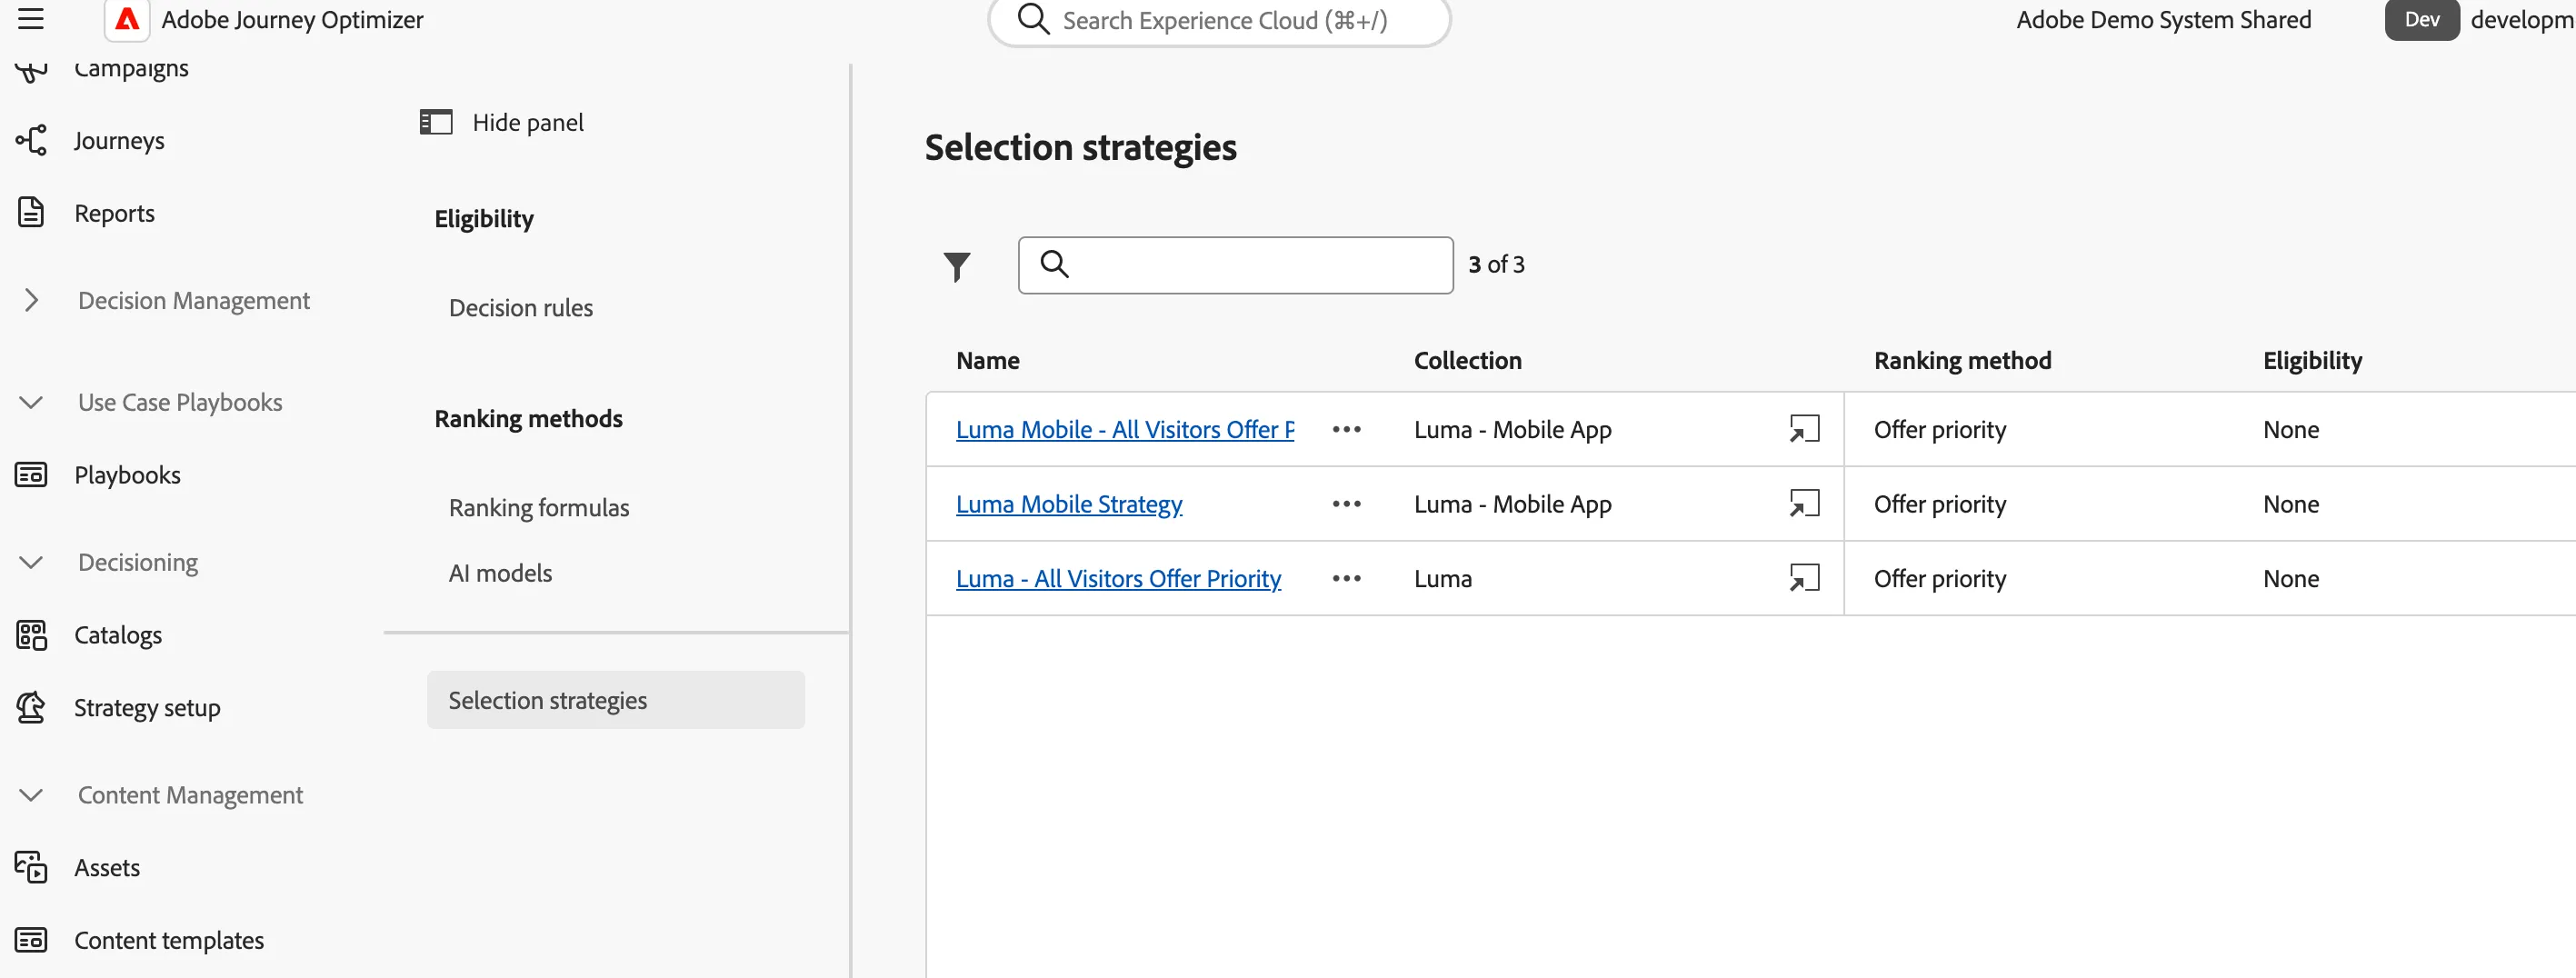Click the Playbooks icon in sidebar
2576x978 pixels.
click(31, 475)
